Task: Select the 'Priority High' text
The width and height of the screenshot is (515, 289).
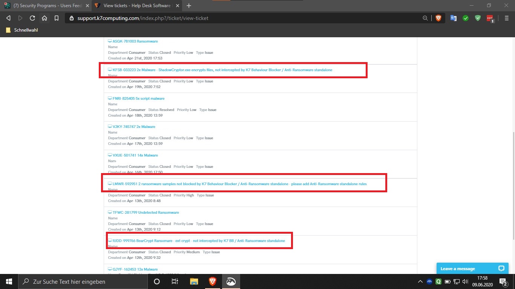Action: coord(184,195)
